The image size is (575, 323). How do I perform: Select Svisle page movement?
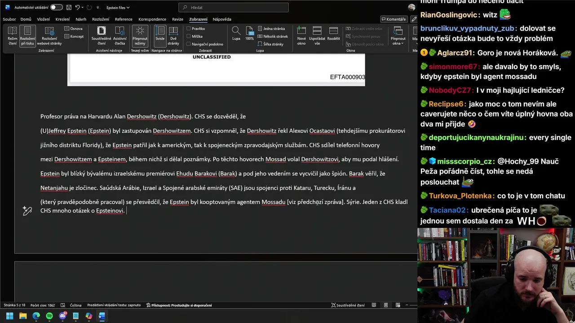(x=160, y=36)
